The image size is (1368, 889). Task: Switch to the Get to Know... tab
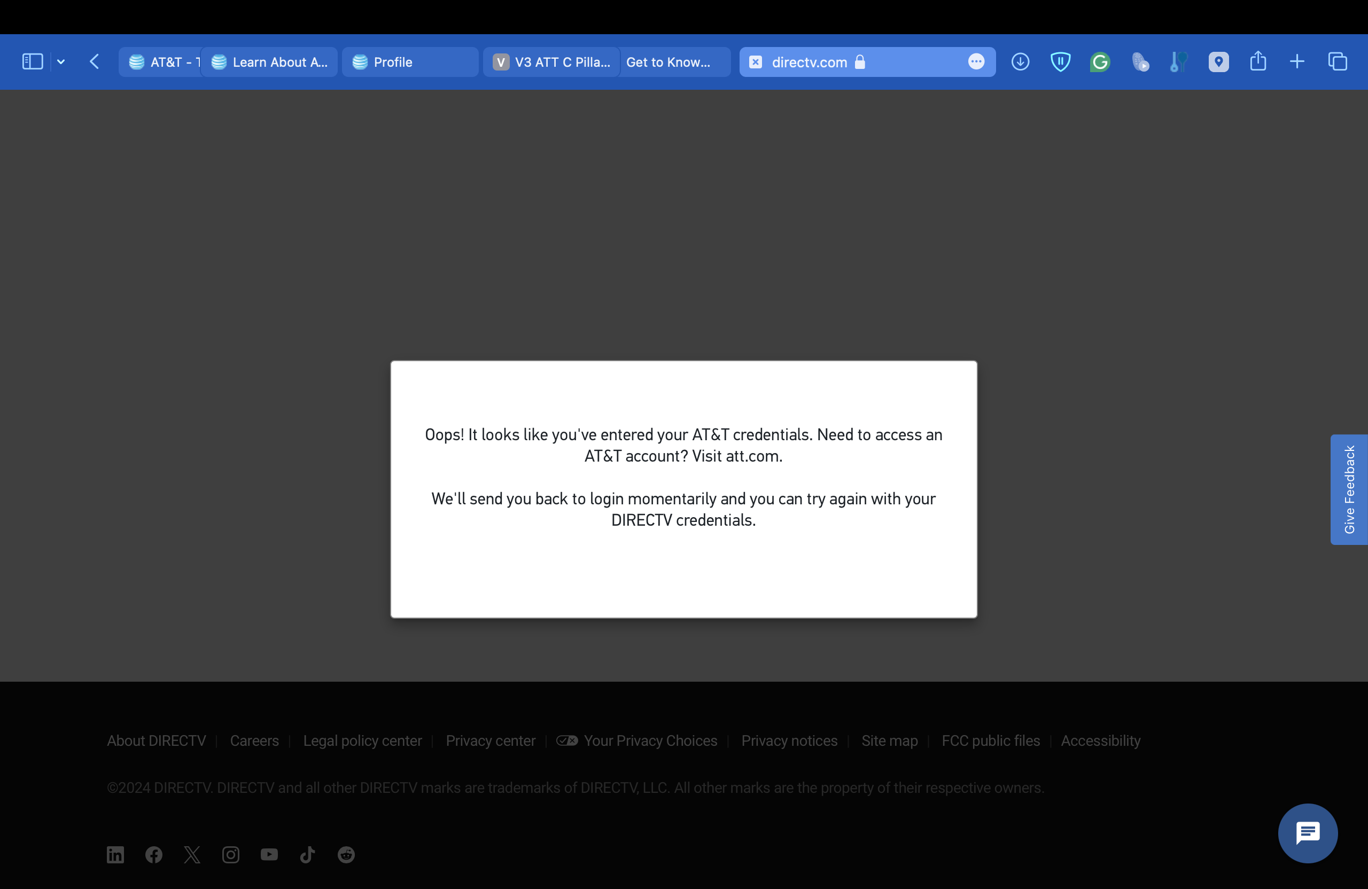(x=675, y=61)
